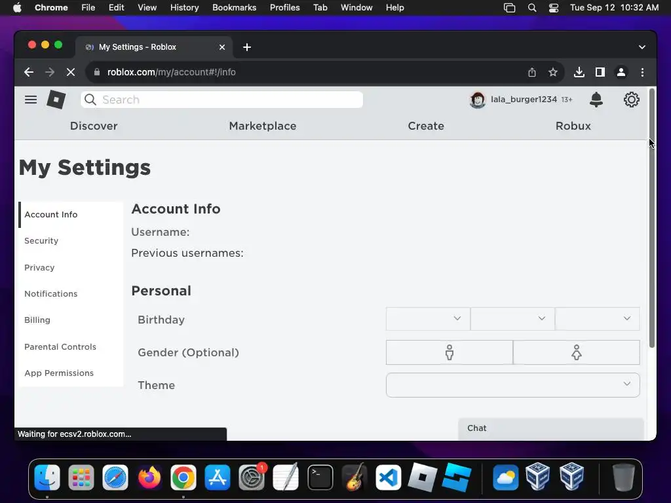Image resolution: width=671 pixels, height=503 pixels.
Task: Click the page vertical scrollbar
Action: click(652, 218)
